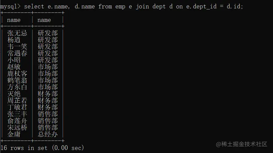
Task: Click the mysql> prompt text
Action: 10,7
